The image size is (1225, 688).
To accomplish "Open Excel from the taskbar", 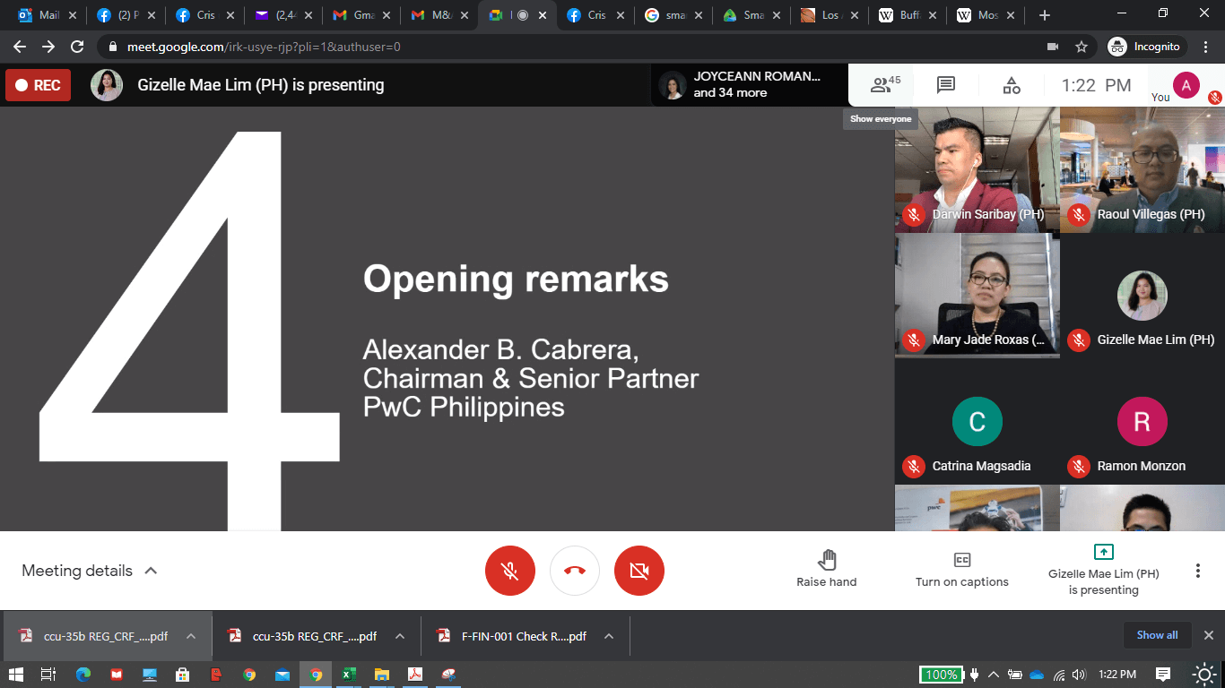I will [x=348, y=675].
